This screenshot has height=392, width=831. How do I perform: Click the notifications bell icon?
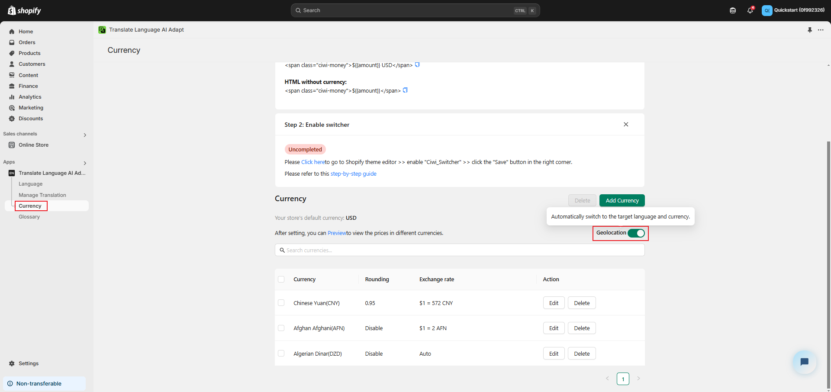click(x=750, y=10)
